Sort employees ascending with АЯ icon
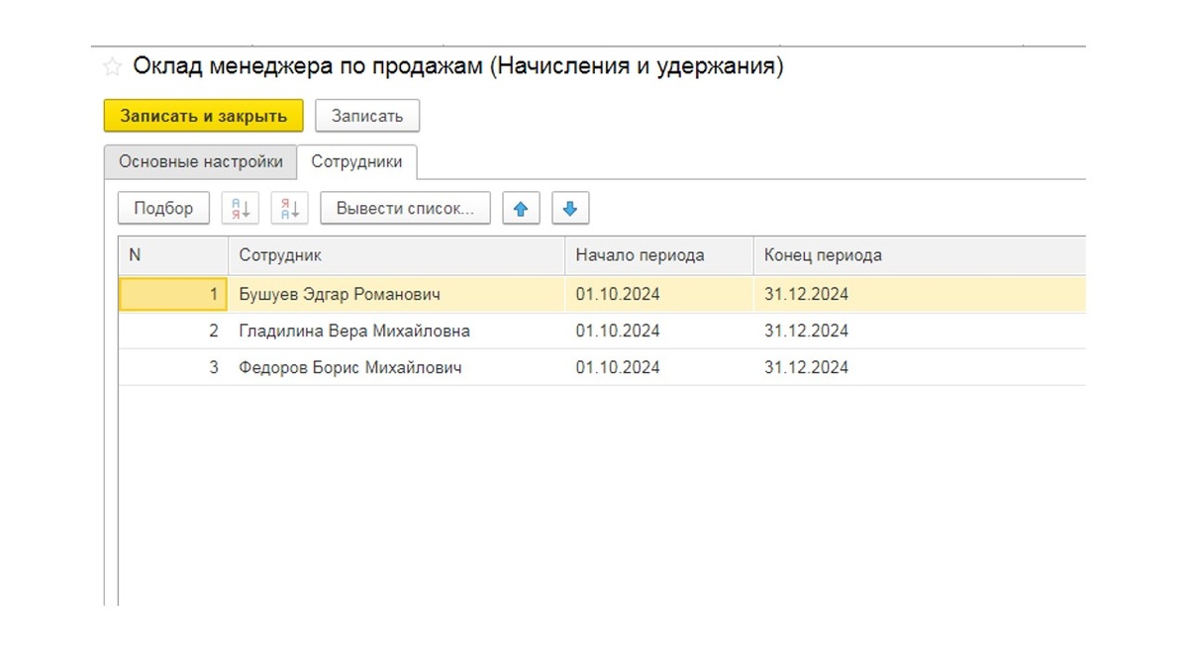This screenshot has height=668, width=1188. pos(240,207)
